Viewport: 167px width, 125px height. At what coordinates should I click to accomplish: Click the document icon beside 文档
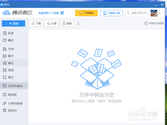(5, 49)
